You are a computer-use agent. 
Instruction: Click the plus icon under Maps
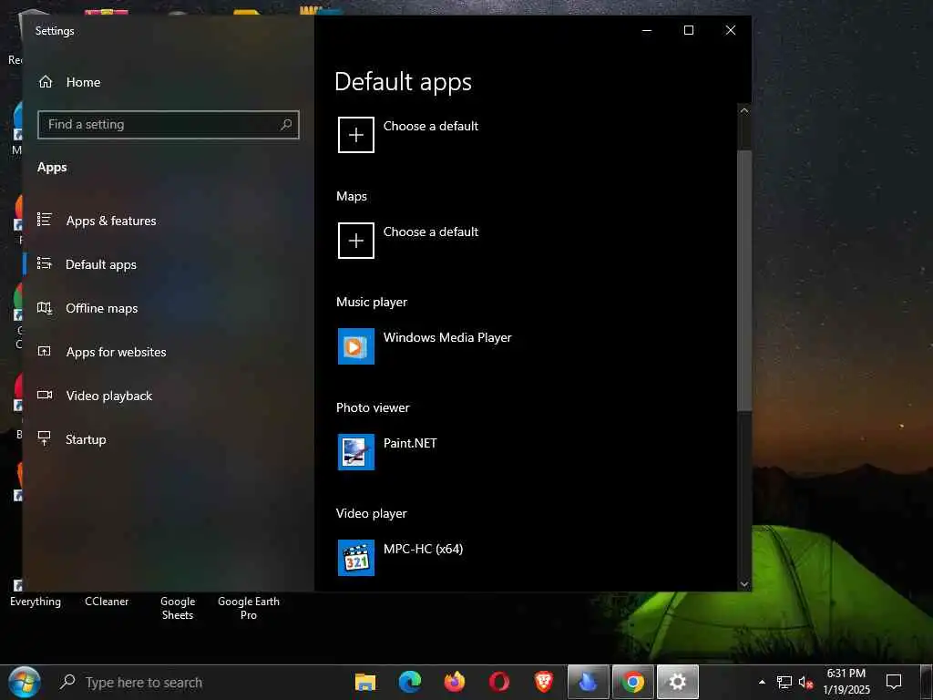tap(356, 241)
